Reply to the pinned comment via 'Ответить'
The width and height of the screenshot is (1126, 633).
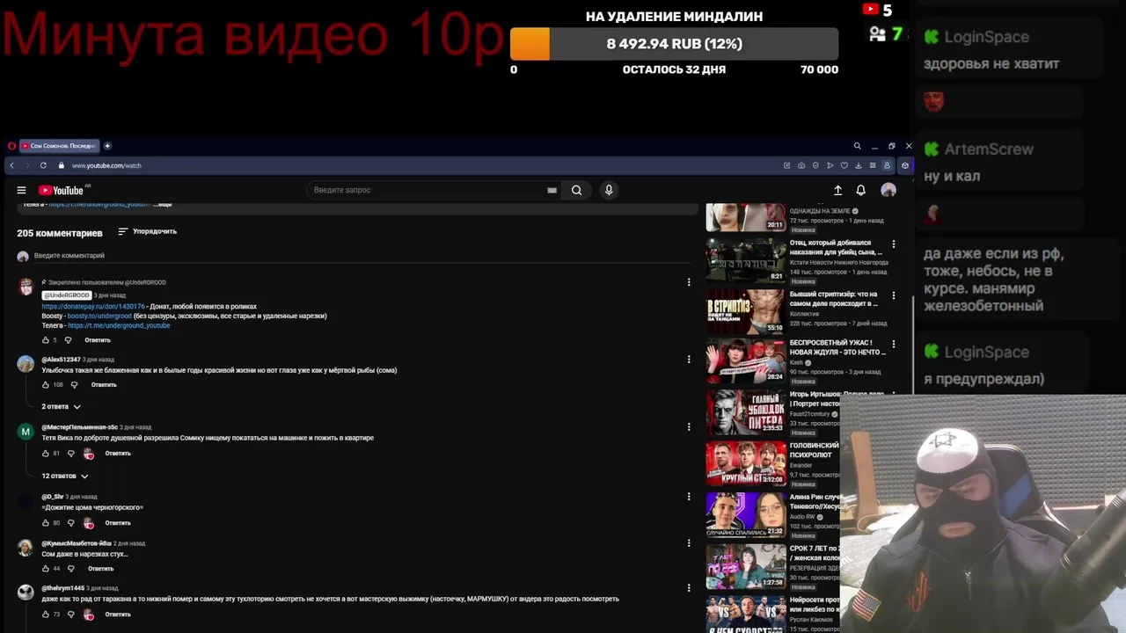[98, 339]
